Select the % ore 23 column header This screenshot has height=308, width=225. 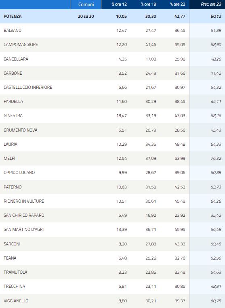coord(177,4)
